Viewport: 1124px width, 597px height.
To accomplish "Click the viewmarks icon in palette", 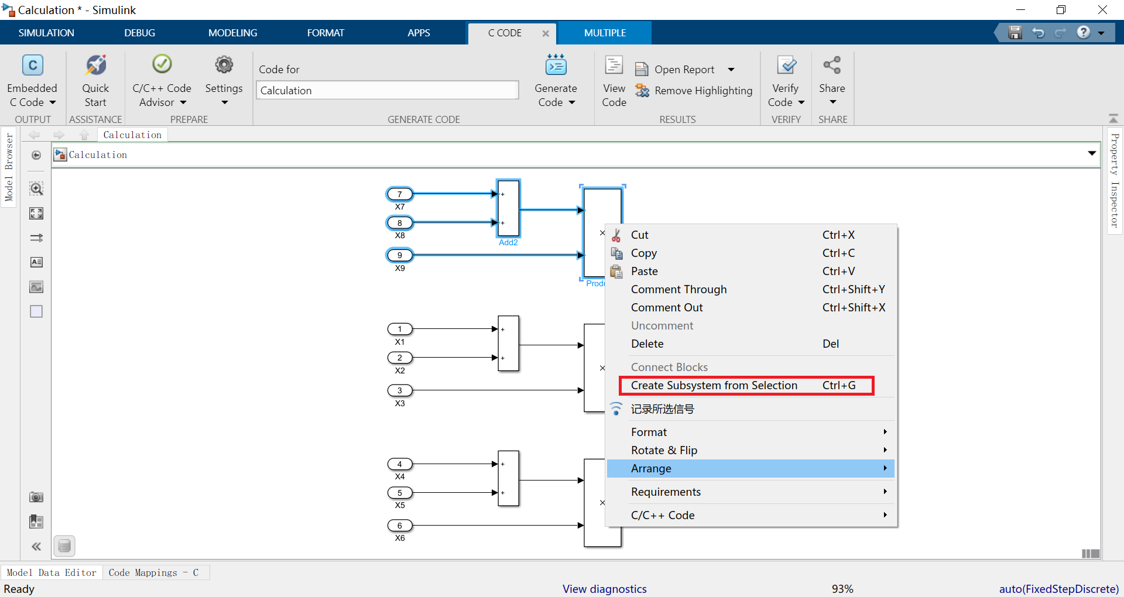I will pyautogui.click(x=36, y=521).
